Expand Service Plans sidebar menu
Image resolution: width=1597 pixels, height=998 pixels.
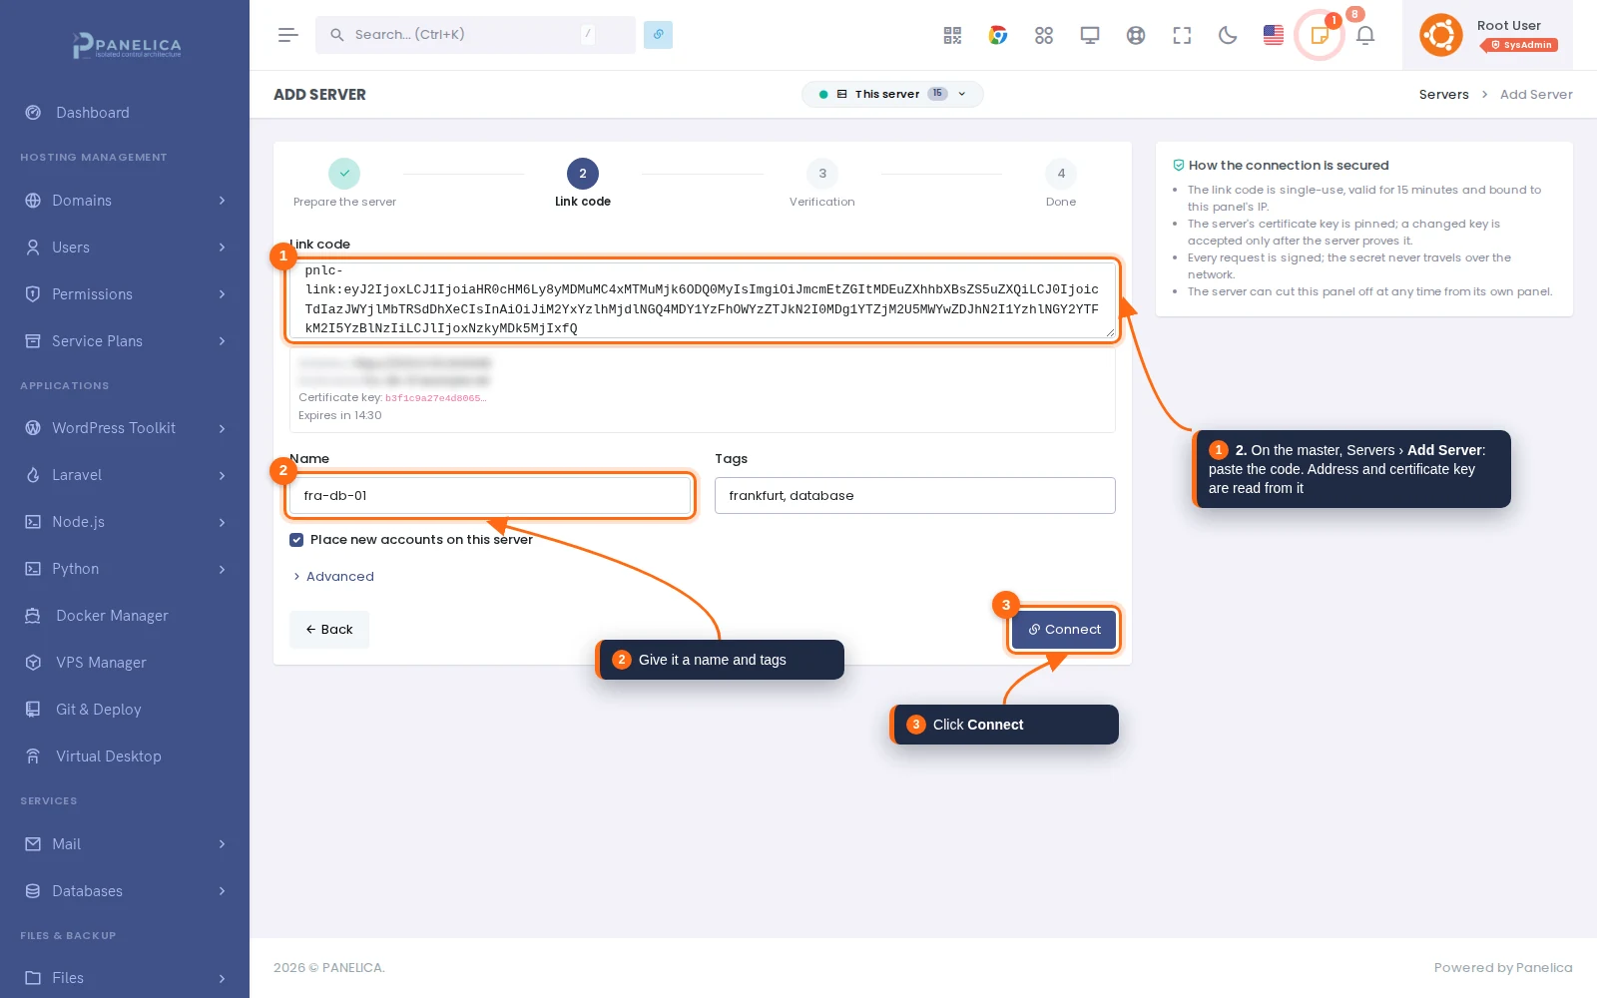[125, 341]
